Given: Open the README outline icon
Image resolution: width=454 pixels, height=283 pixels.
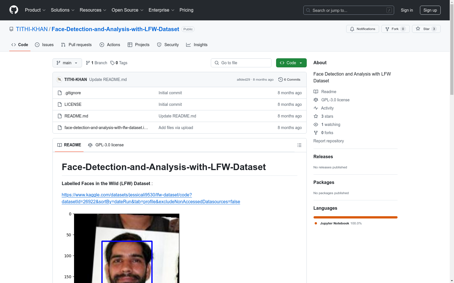Looking at the screenshot, I should coord(299,145).
